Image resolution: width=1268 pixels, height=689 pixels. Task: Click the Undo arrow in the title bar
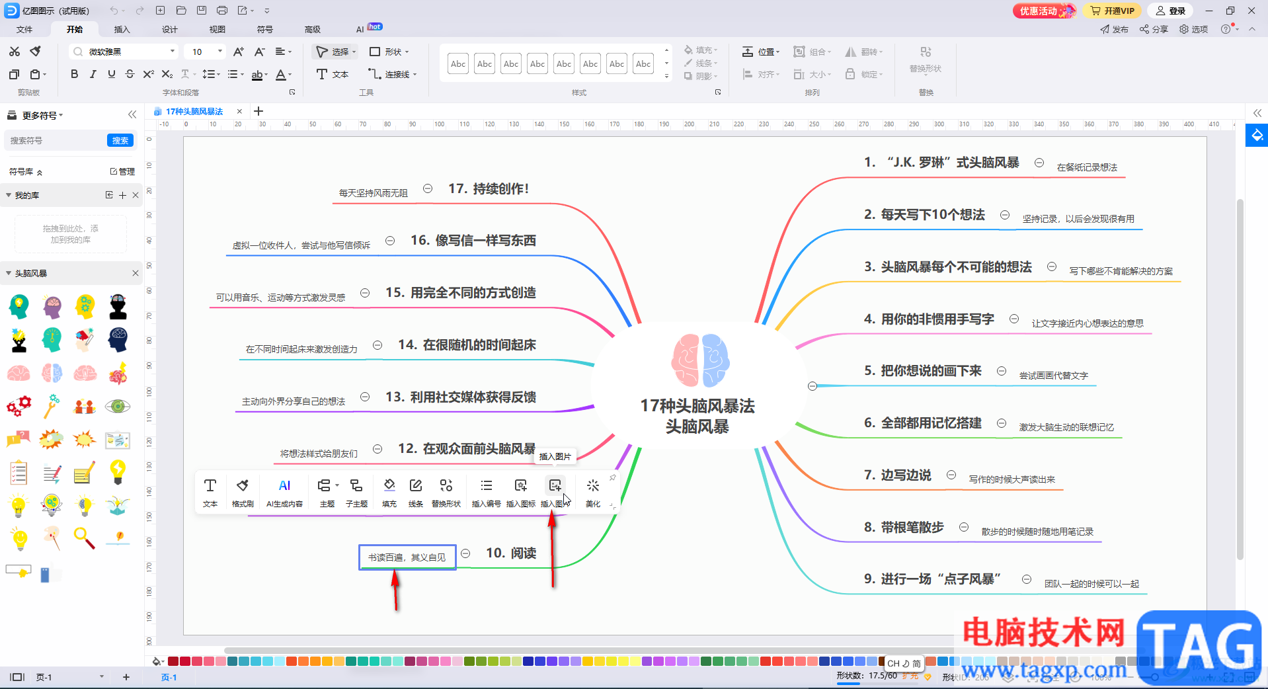114,11
